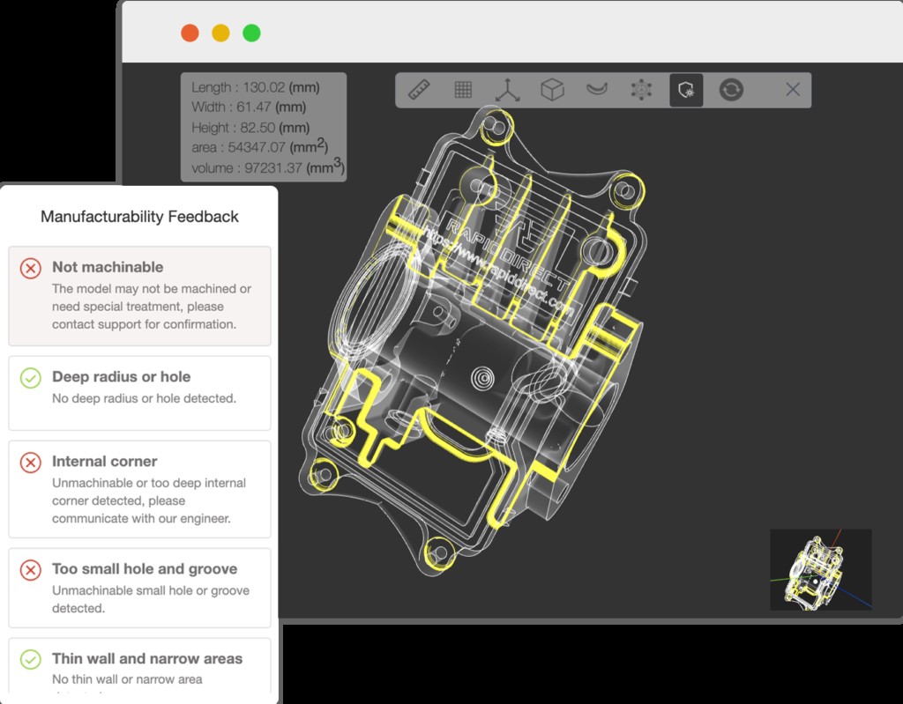
Task: Toggle the grid display tool
Action: click(x=462, y=90)
